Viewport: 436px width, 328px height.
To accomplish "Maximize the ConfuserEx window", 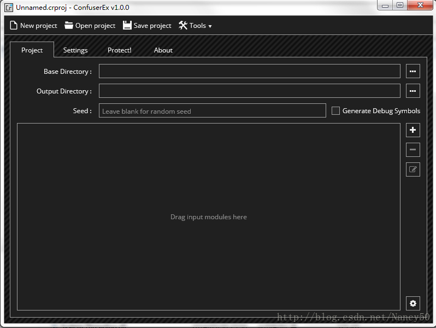I will tap(400, 5).
